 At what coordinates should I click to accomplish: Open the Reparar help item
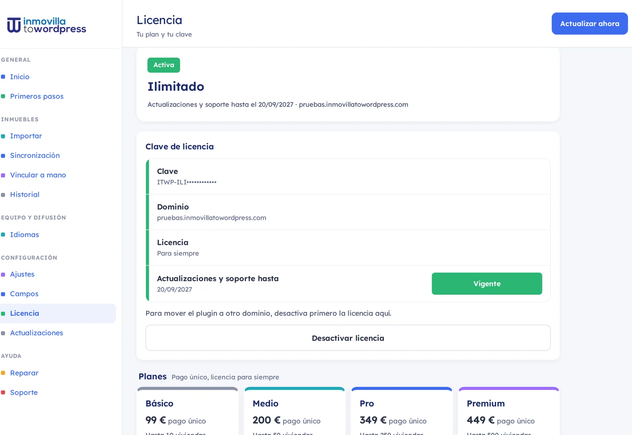pyautogui.click(x=24, y=373)
